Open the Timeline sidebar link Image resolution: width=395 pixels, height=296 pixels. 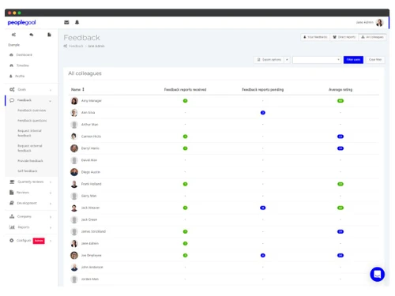[x=23, y=66]
